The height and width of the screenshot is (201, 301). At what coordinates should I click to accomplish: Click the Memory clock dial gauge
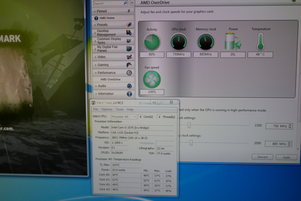pyautogui.click(x=206, y=42)
